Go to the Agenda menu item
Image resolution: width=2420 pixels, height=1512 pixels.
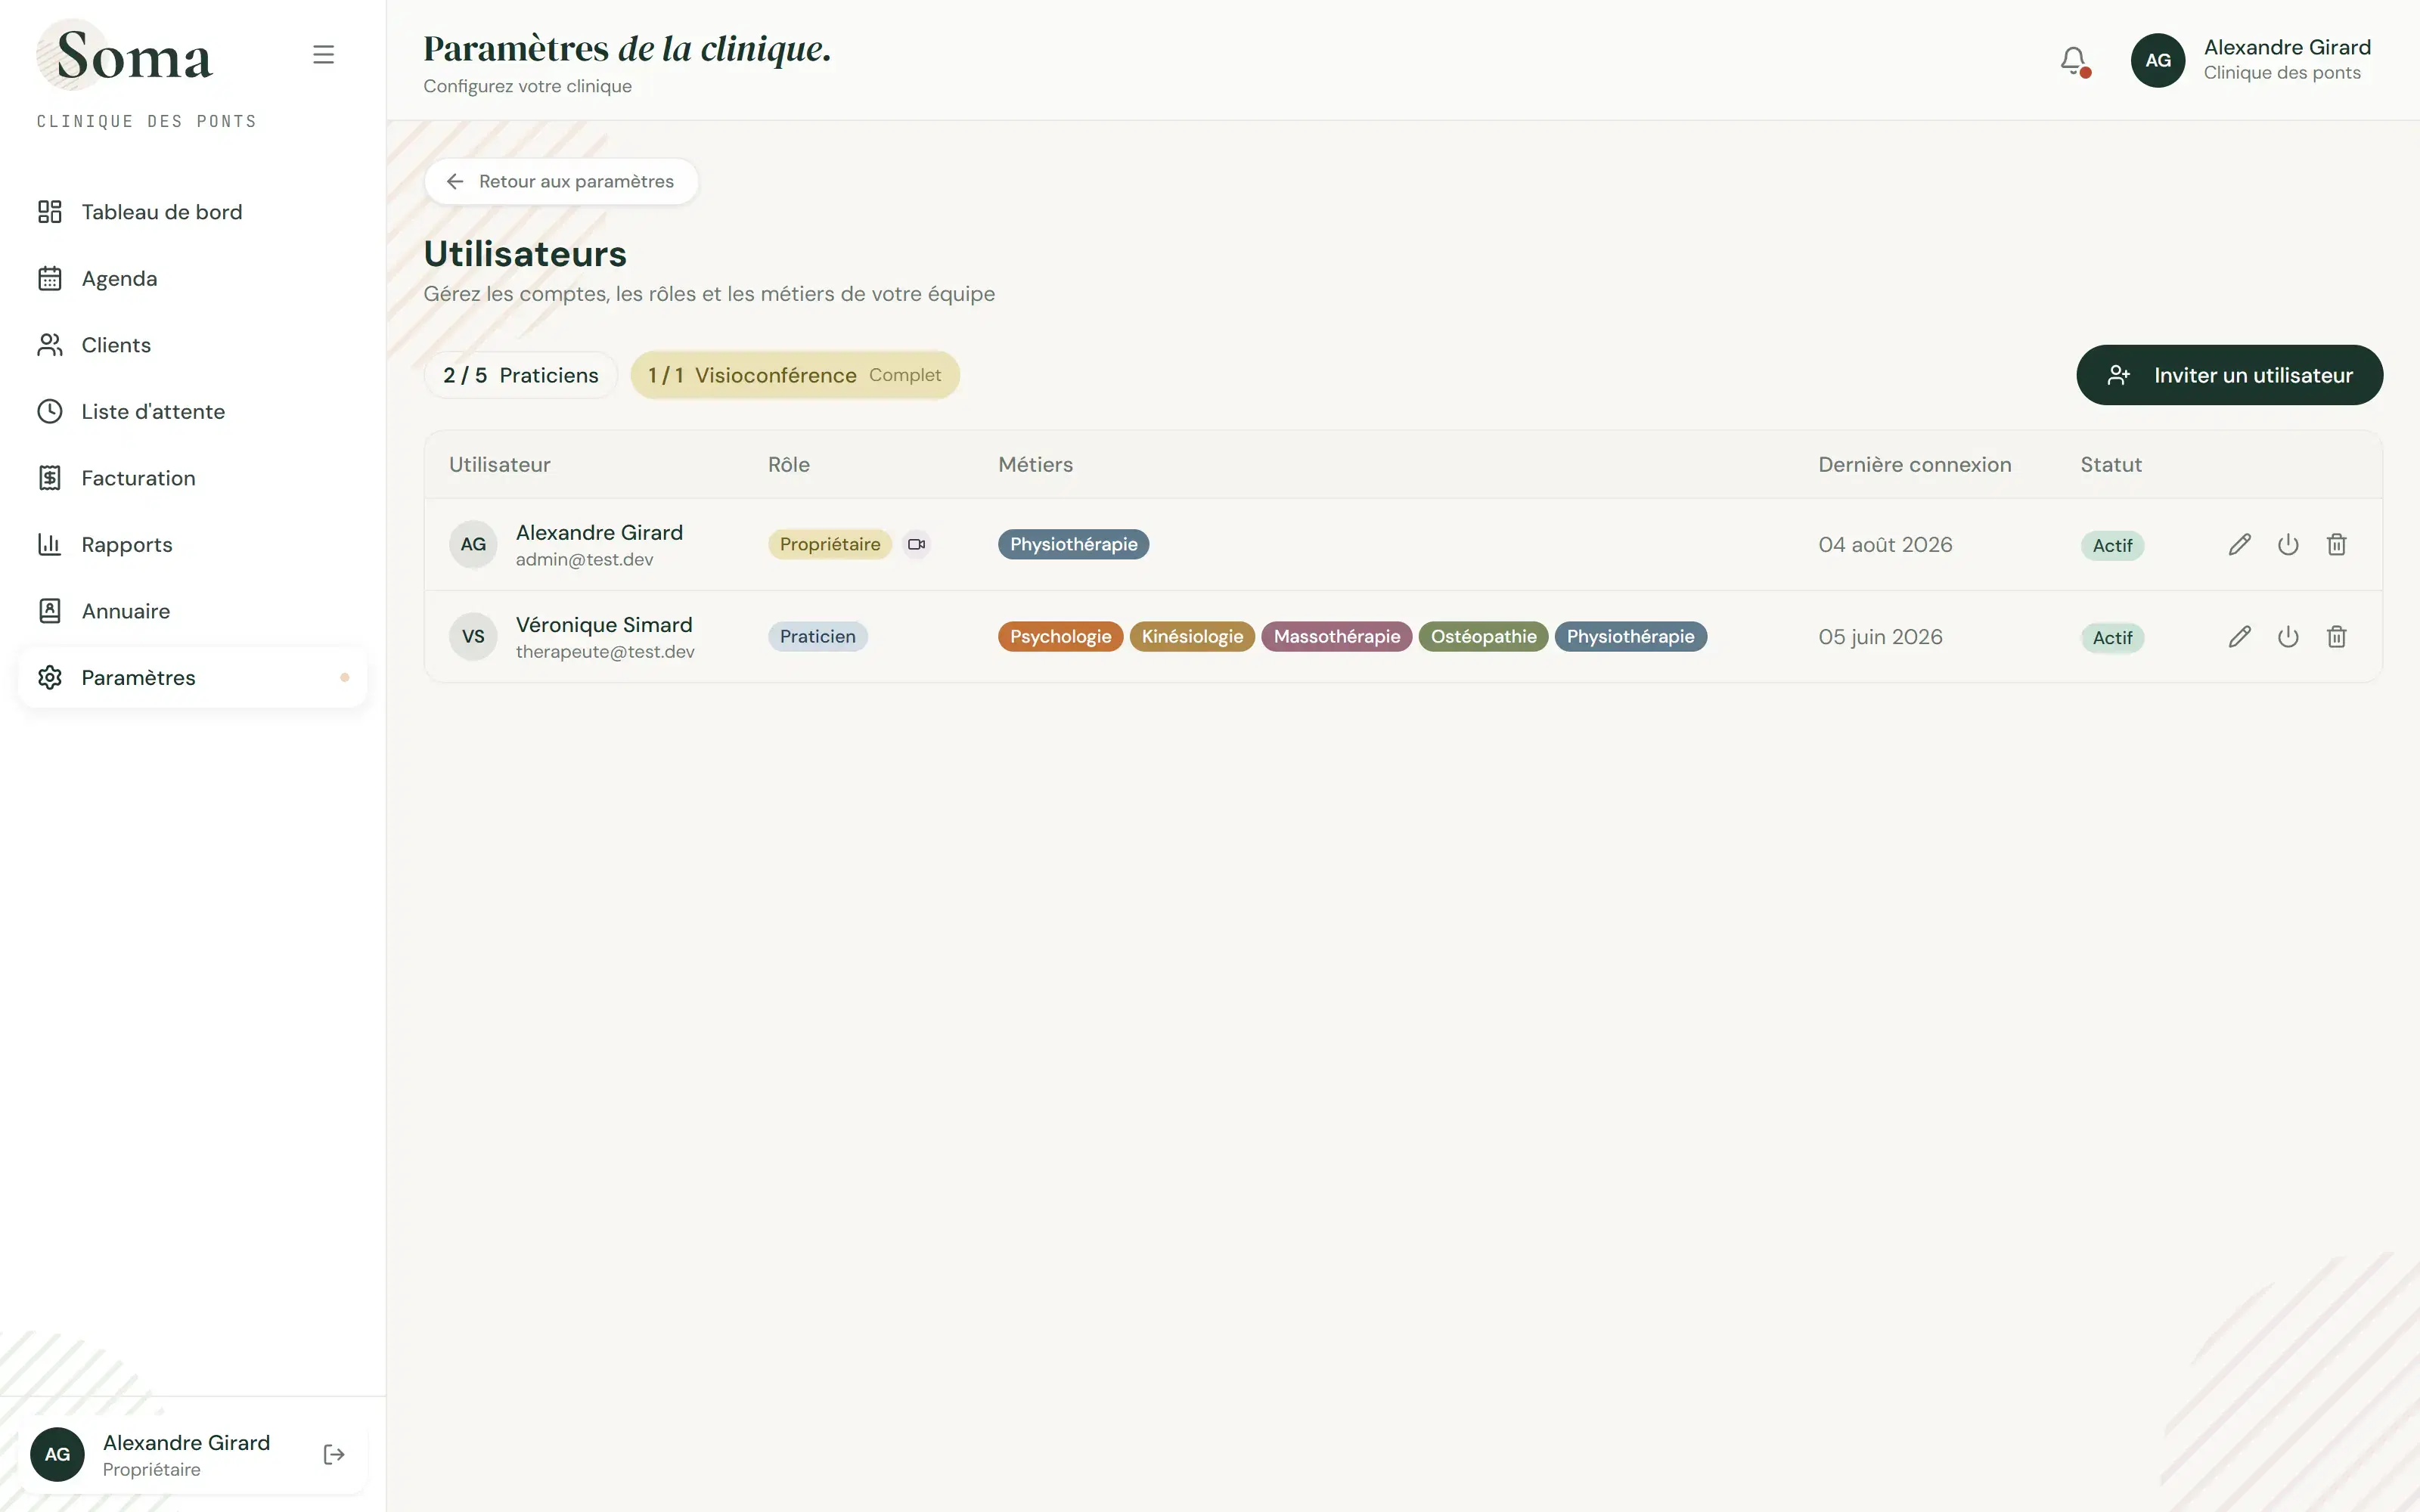pyautogui.click(x=193, y=278)
